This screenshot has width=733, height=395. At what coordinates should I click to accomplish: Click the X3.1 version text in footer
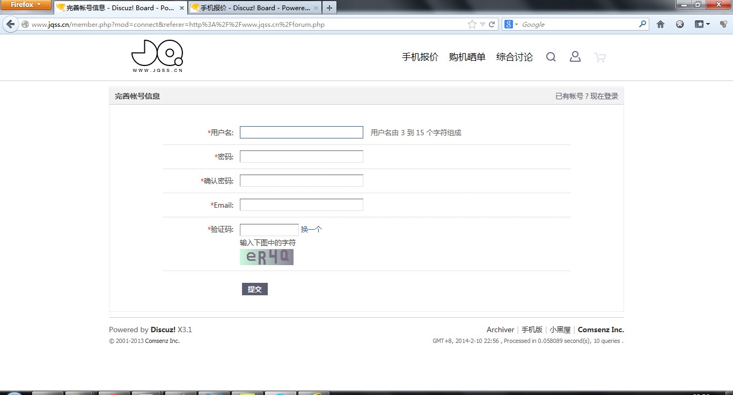(x=185, y=330)
